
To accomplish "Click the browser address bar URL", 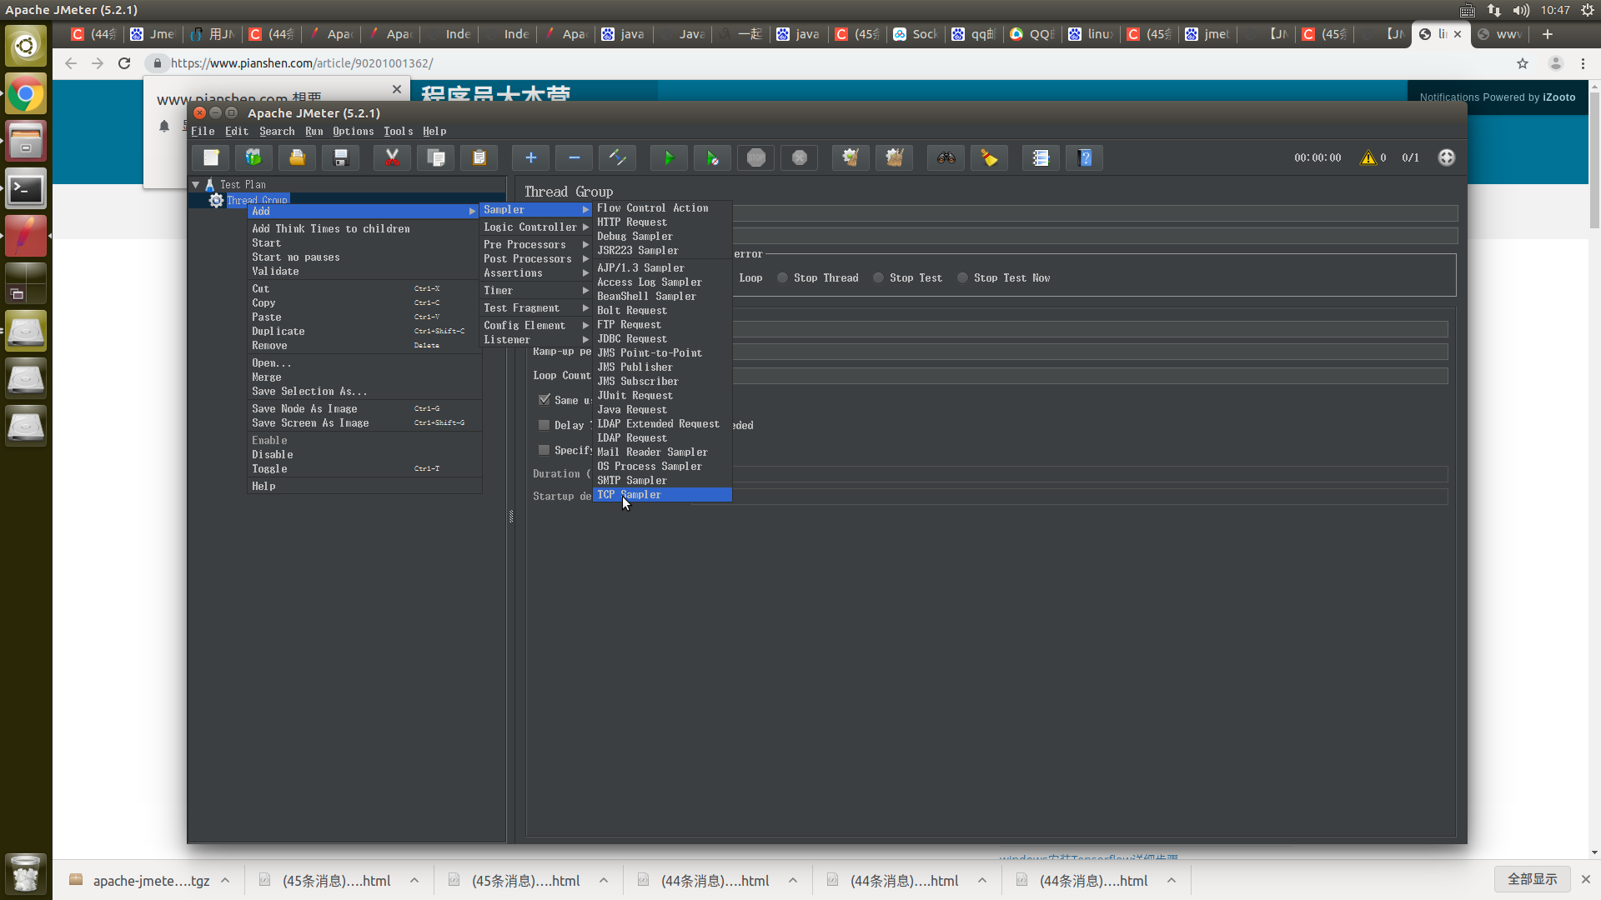I will point(302,63).
